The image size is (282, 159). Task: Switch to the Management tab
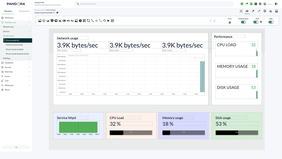click(24, 11)
